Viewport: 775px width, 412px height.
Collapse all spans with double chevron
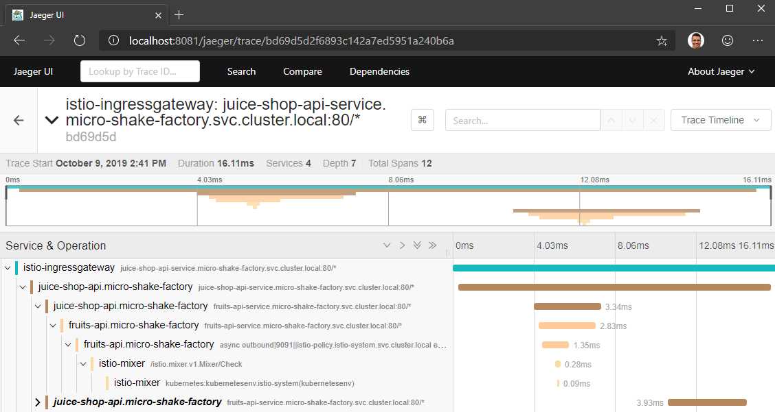[x=432, y=245]
